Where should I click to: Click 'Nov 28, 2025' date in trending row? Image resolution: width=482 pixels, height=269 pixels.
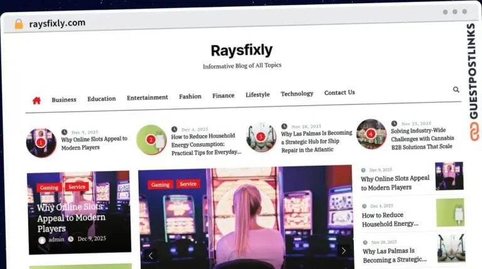(x=306, y=127)
